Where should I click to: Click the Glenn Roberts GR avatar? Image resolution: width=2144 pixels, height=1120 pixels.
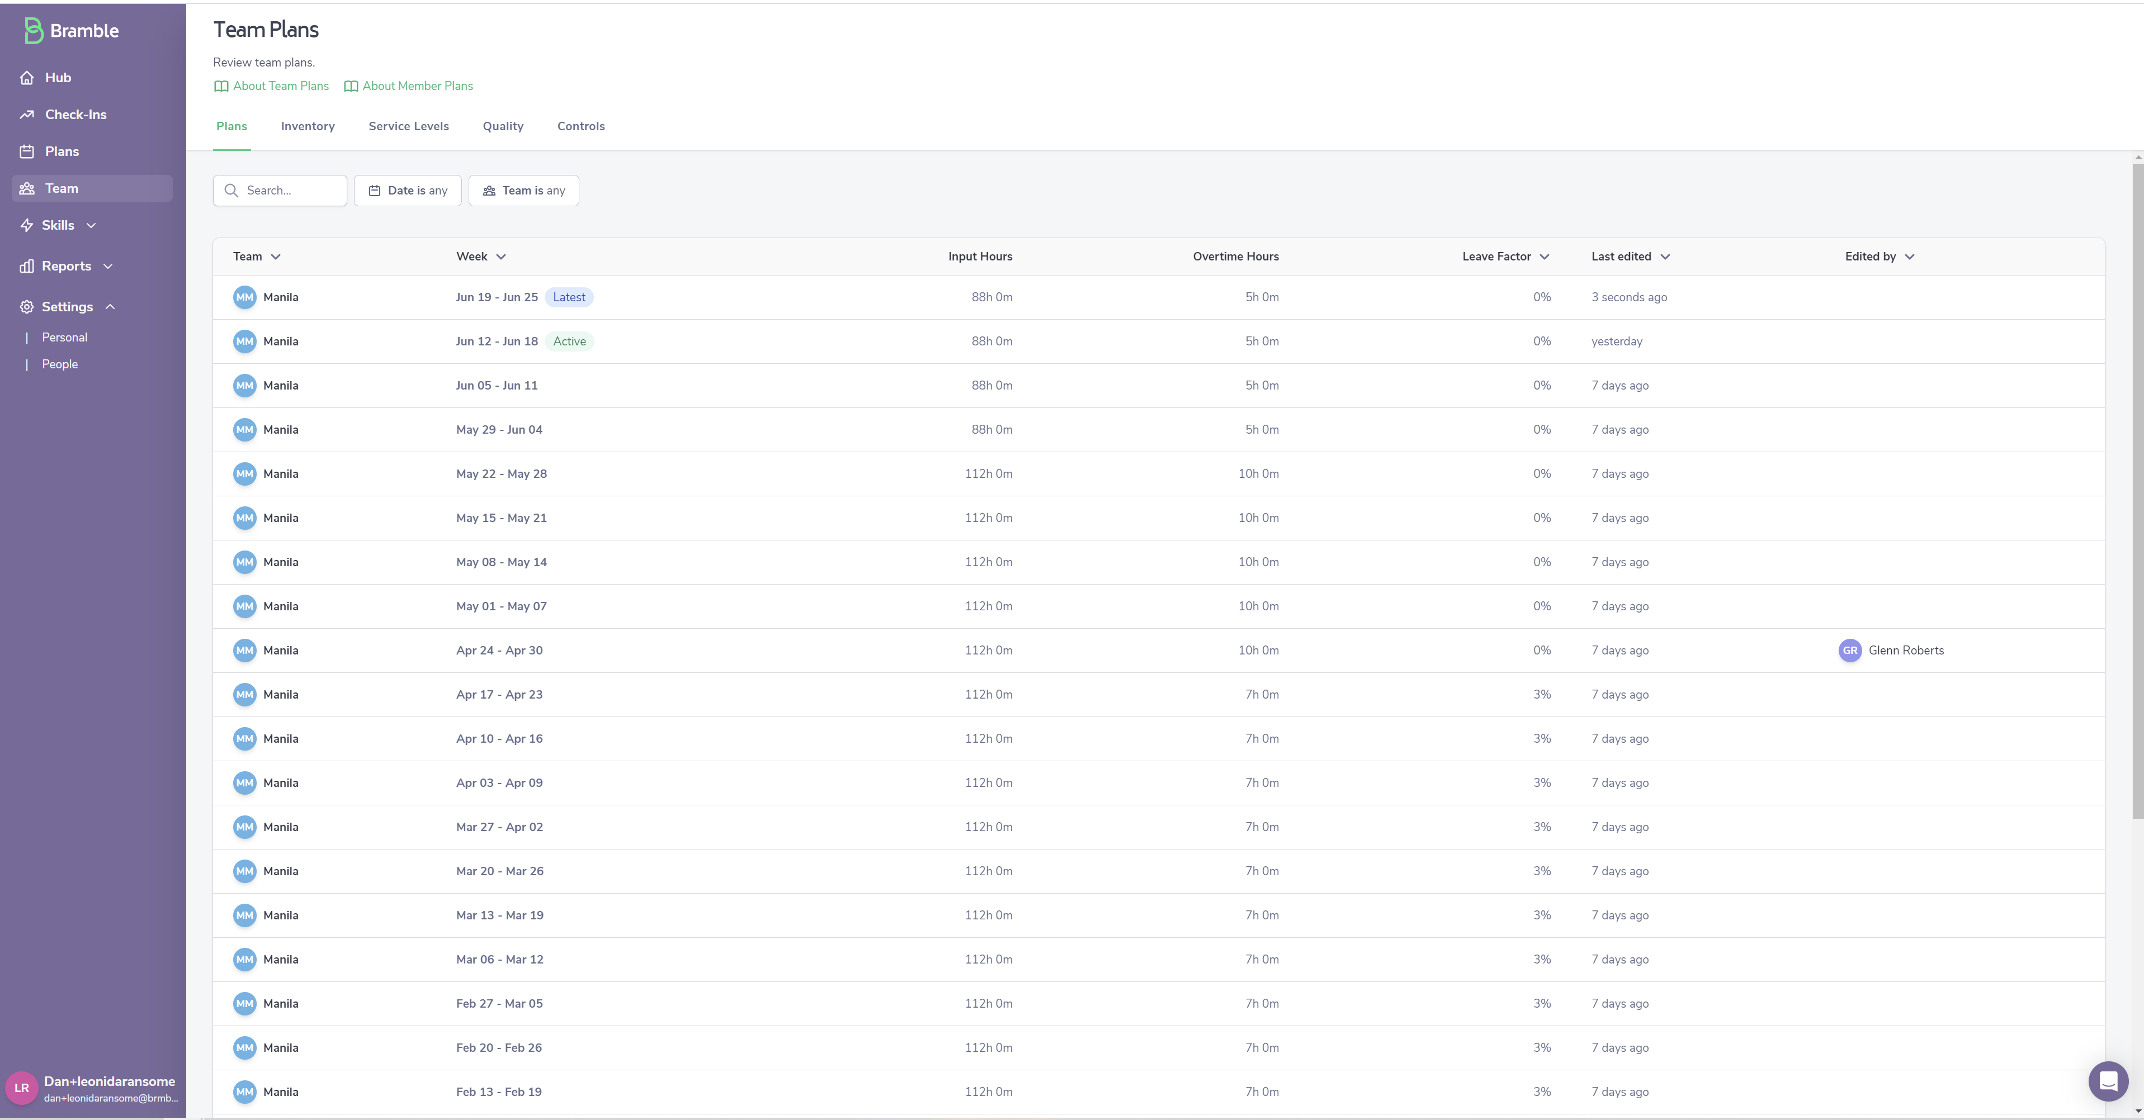coord(1849,651)
